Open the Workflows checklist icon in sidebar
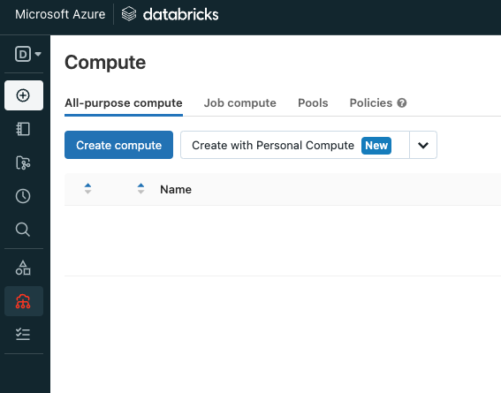The width and height of the screenshot is (501, 393). tap(23, 334)
